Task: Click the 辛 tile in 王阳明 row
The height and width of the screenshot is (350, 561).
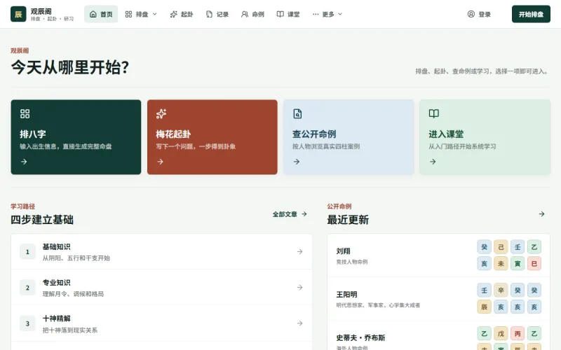Action: click(x=501, y=290)
